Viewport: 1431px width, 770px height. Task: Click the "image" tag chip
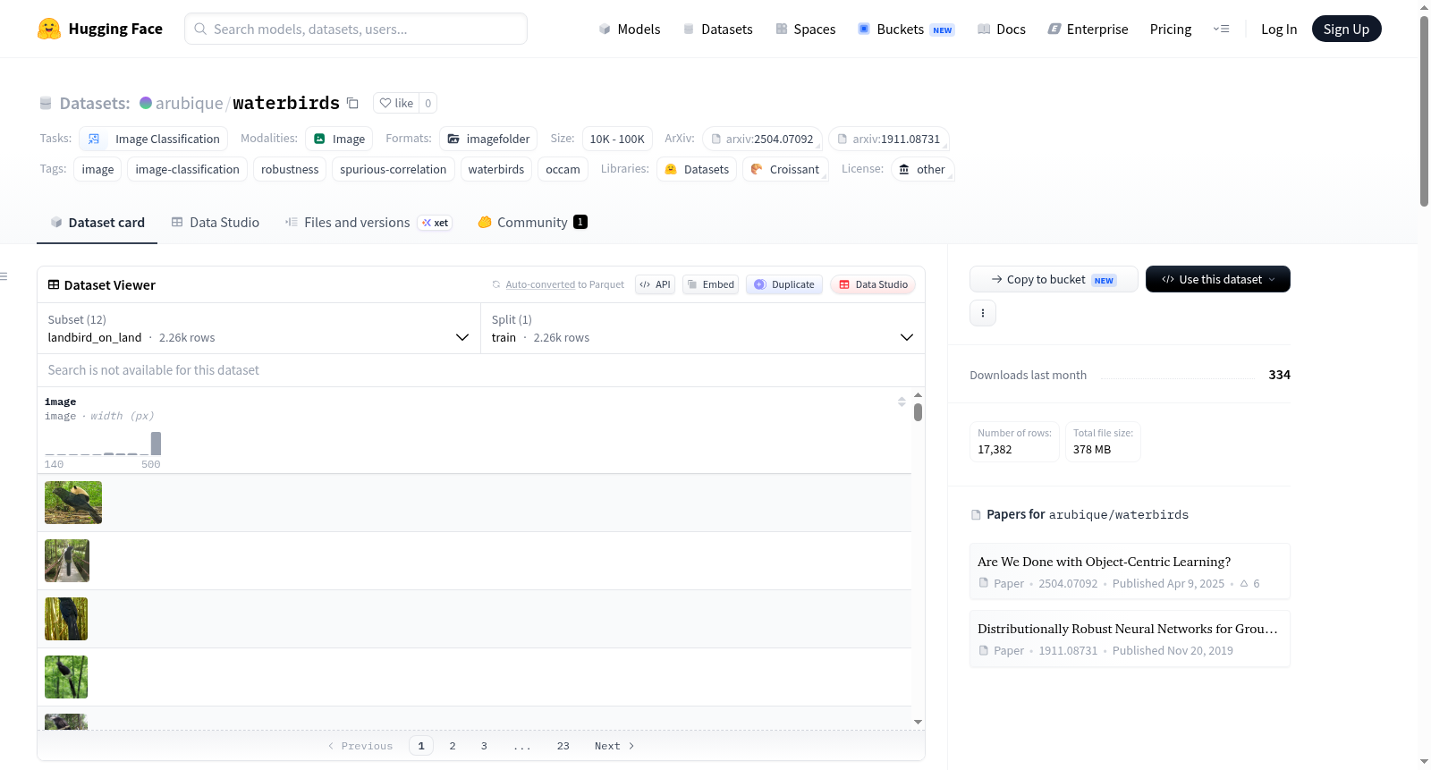pos(97,169)
